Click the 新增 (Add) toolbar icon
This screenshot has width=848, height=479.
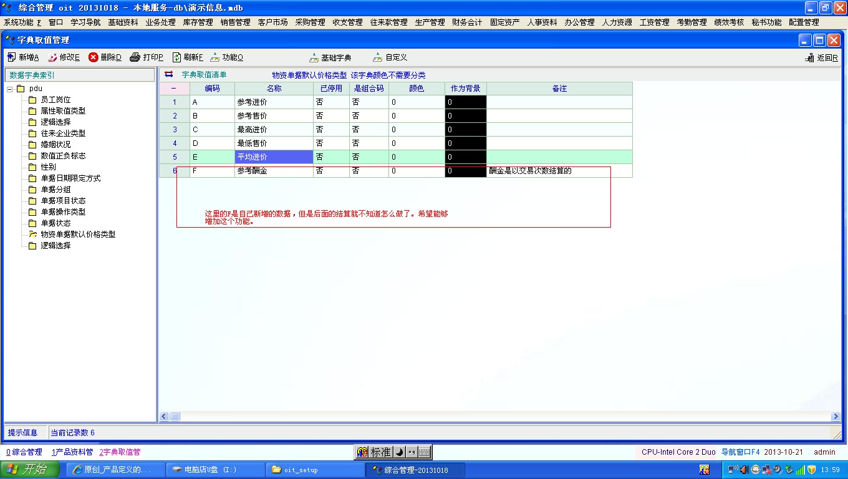[x=11, y=57]
